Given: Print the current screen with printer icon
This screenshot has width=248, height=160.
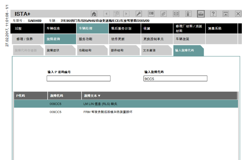Looking at the screenshot, I should coord(201,14).
